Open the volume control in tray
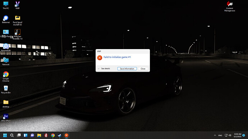The image size is (248, 139). [x=230, y=135]
